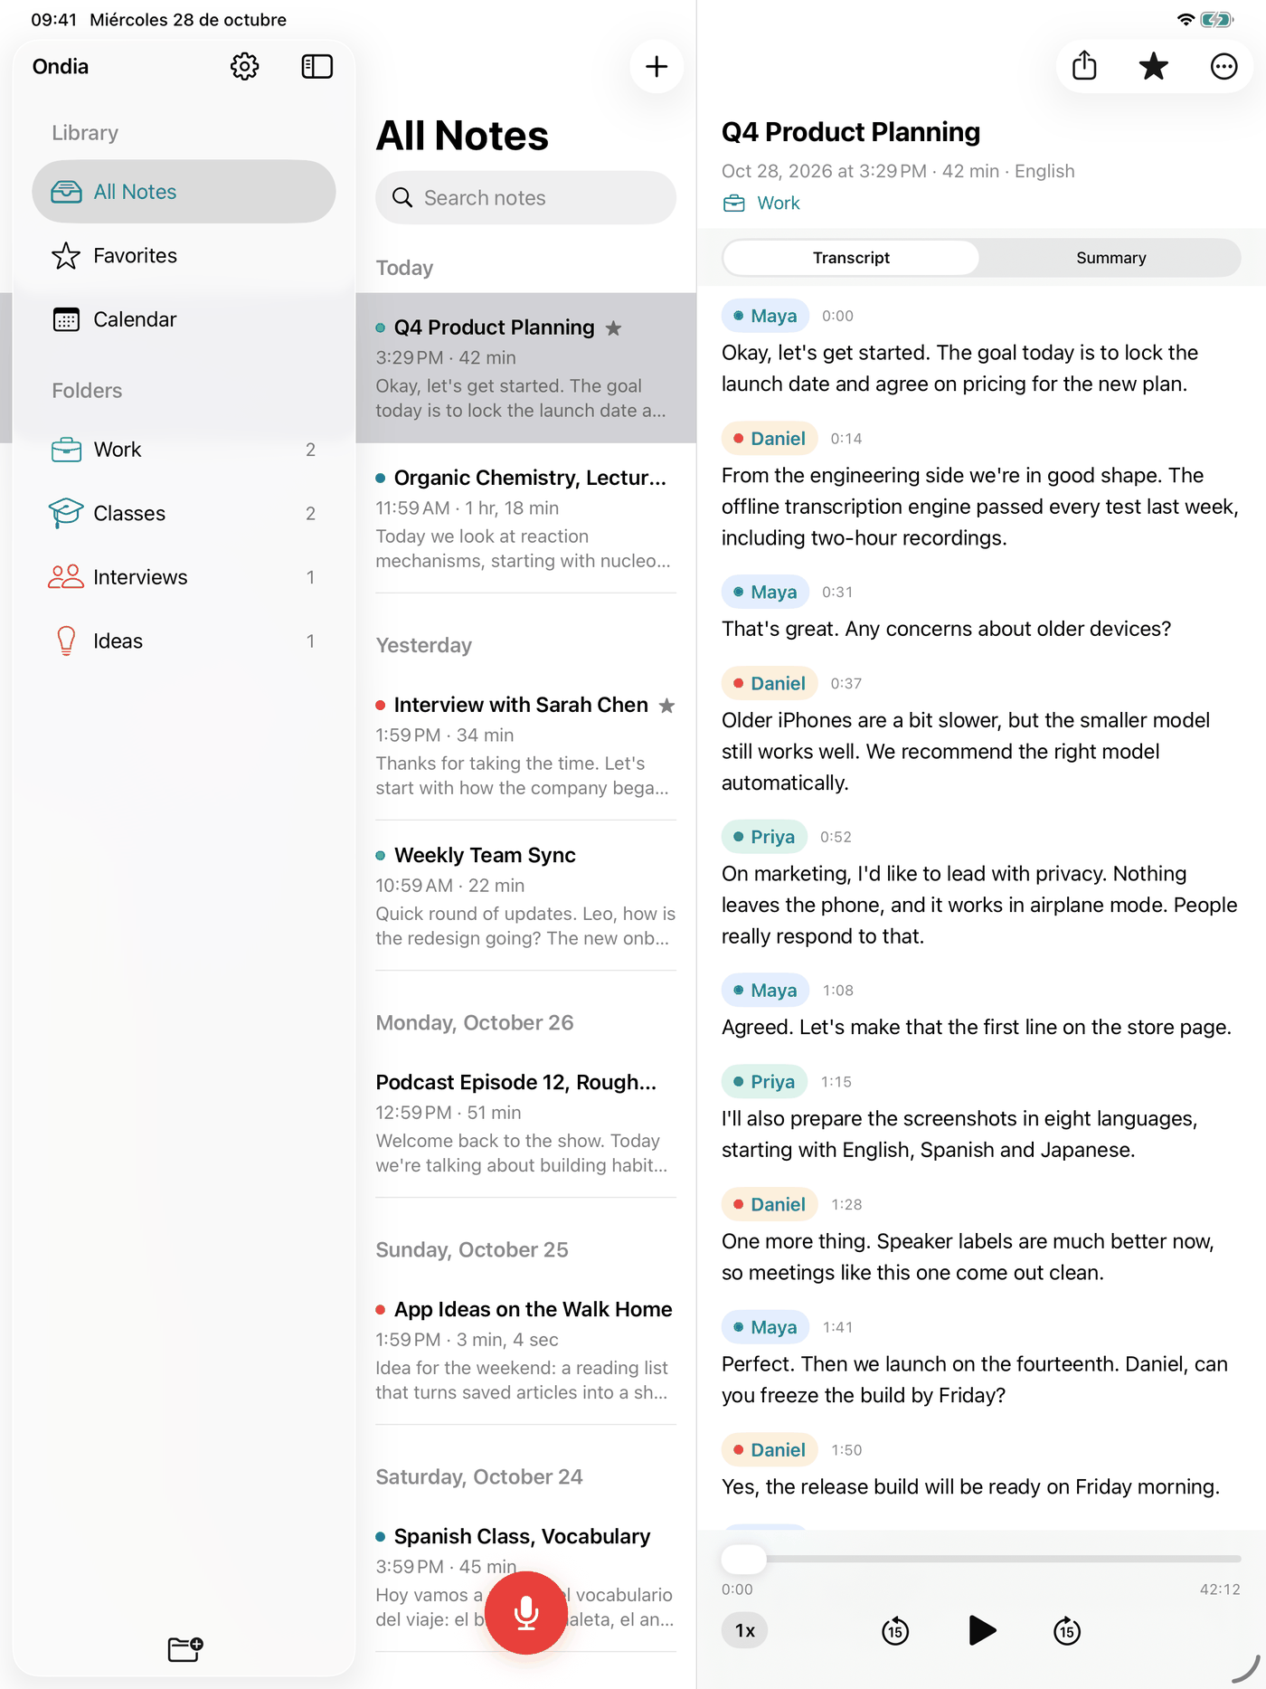The width and height of the screenshot is (1266, 1689).
Task: Open App Ideas on the Walk Home
Action: tap(525, 1350)
